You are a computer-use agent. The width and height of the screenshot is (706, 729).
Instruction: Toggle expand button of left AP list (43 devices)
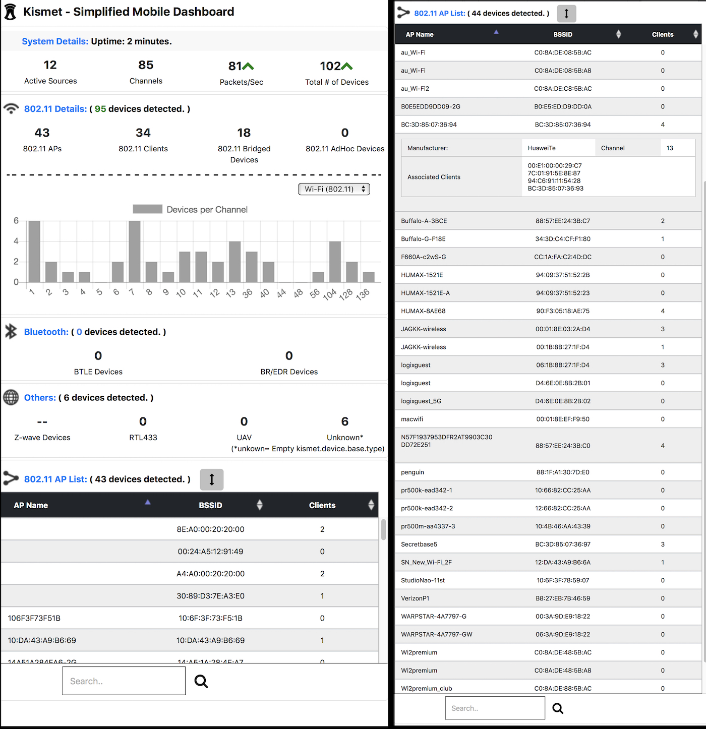click(212, 479)
